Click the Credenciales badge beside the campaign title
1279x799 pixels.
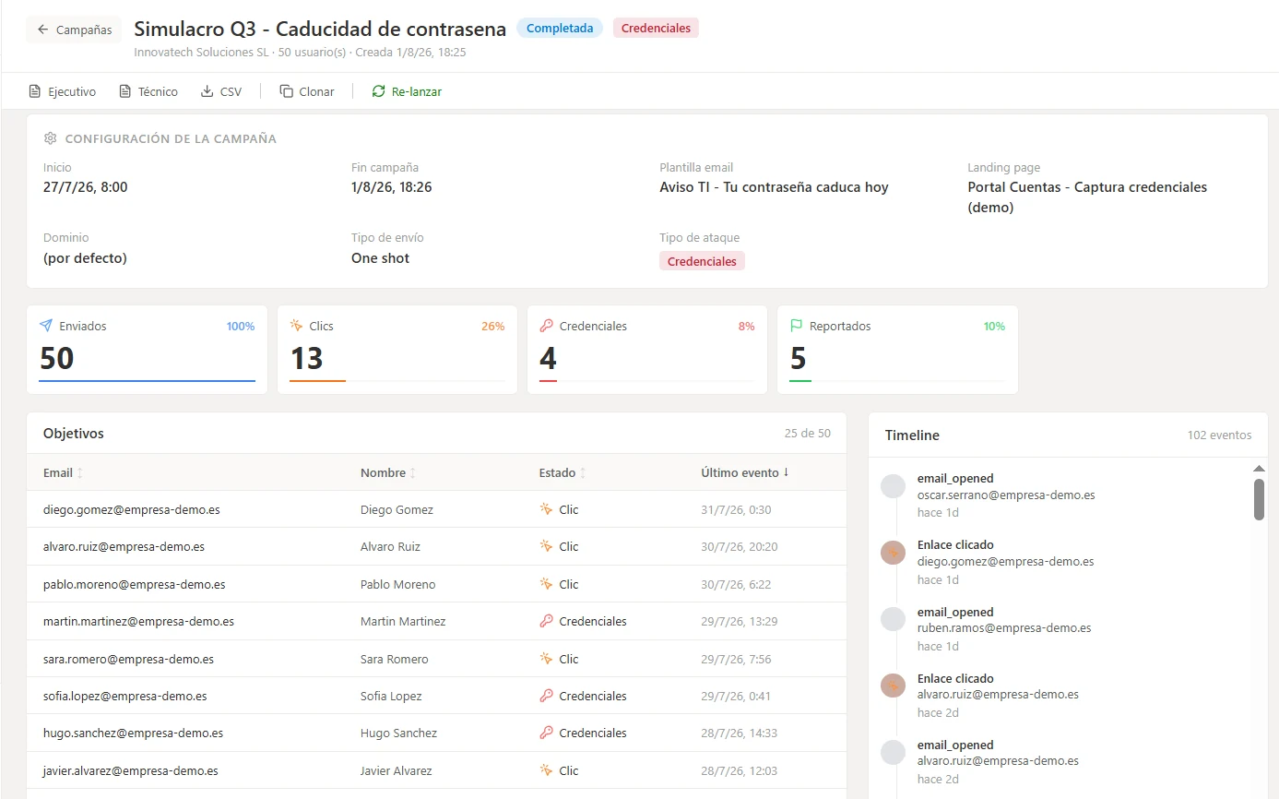point(656,29)
